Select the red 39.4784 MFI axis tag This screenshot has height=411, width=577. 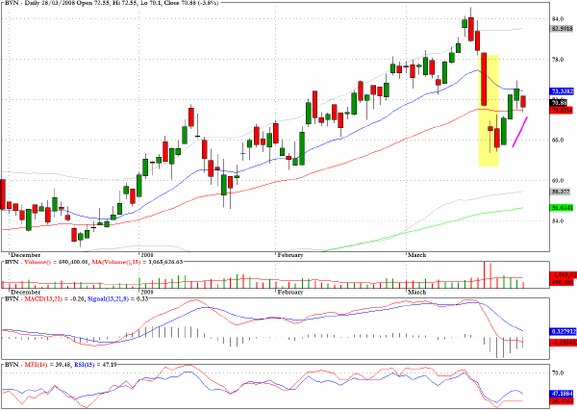point(562,400)
